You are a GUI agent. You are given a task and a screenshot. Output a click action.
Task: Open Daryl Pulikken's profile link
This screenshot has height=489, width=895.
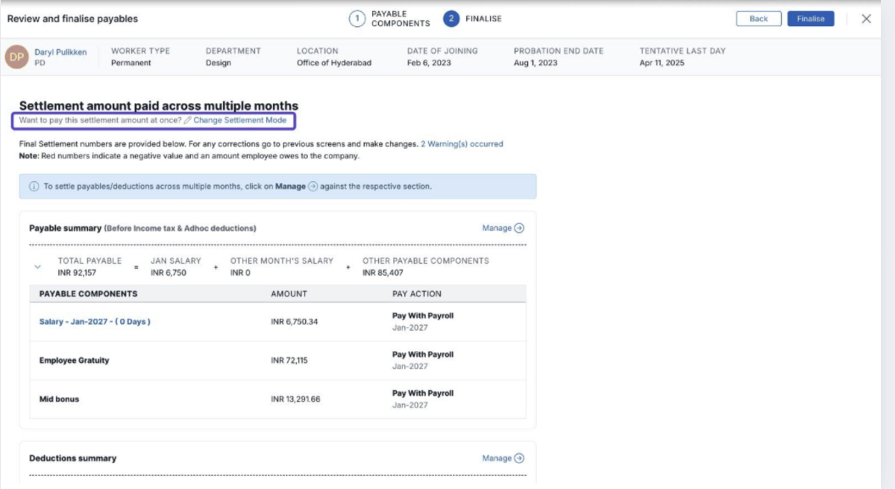pyautogui.click(x=60, y=52)
